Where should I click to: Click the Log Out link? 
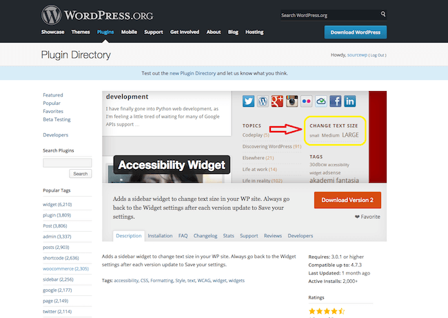[377, 55]
